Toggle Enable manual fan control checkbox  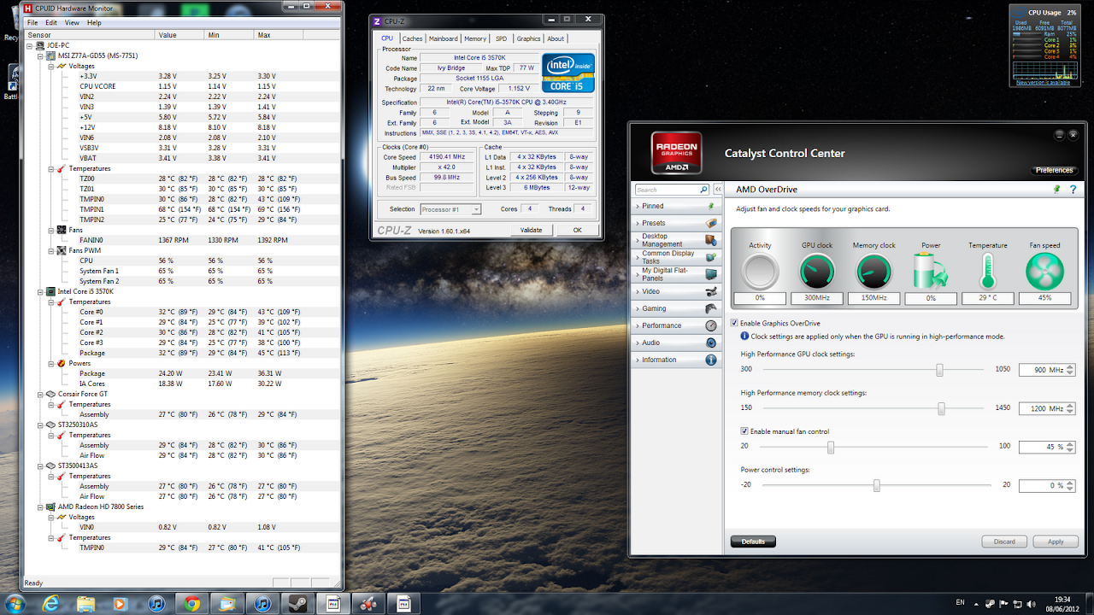click(x=744, y=431)
